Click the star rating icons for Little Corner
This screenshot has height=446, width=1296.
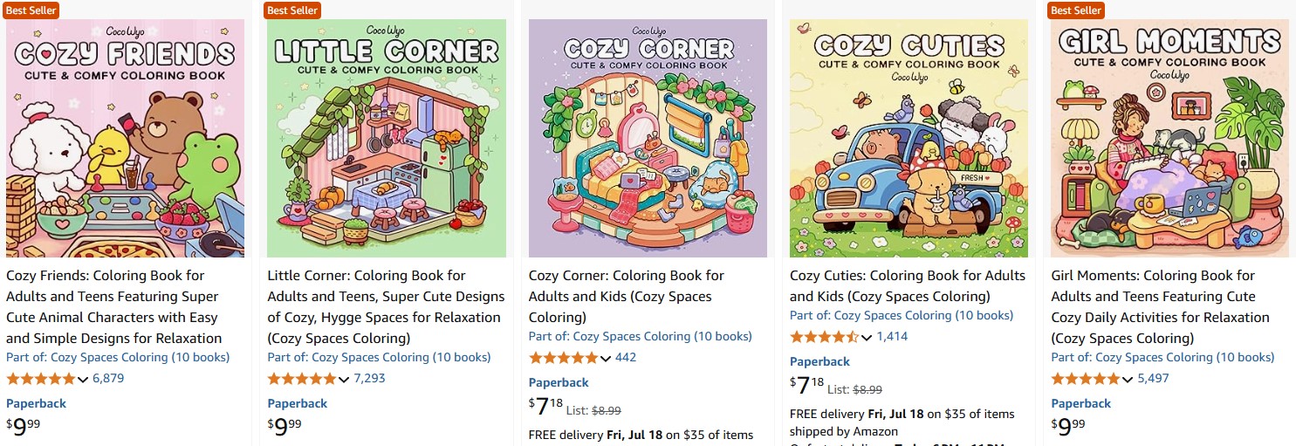click(302, 379)
